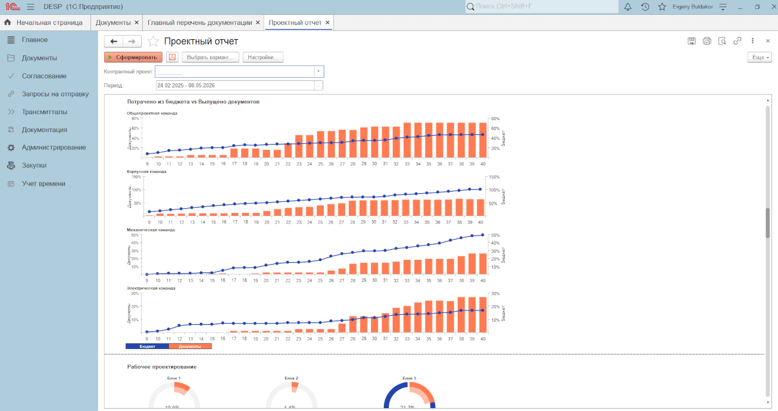Expand the Контрактный проект dropdown
This screenshot has width=778, height=411.
[x=318, y=71]
